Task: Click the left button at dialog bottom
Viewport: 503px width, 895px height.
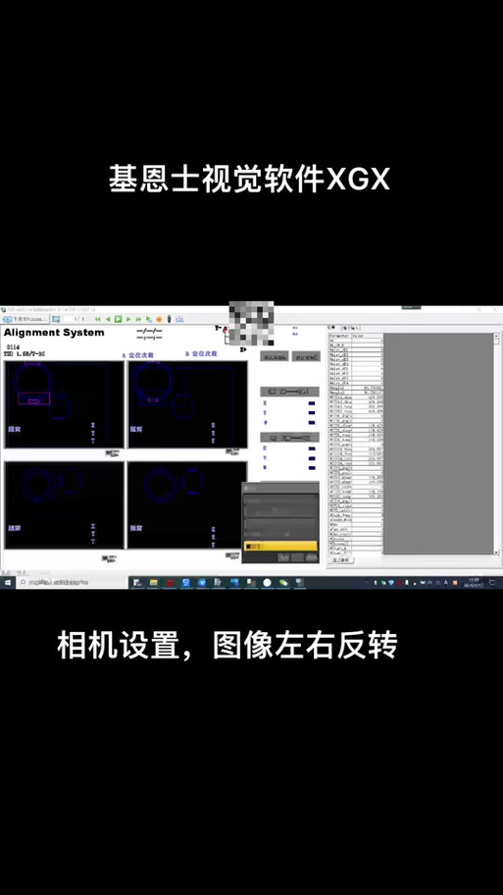Action: 283,557
